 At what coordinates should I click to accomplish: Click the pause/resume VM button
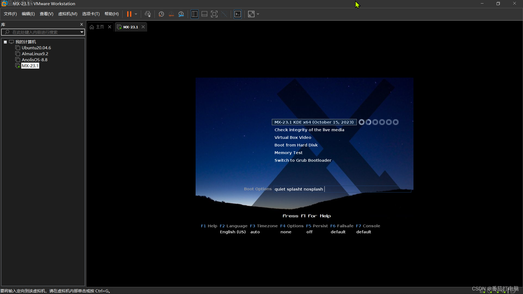tap(129, 14)
